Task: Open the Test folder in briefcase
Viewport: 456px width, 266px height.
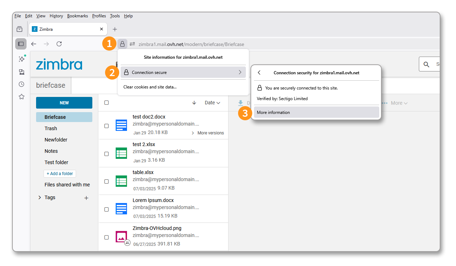Action: [56, 162]
